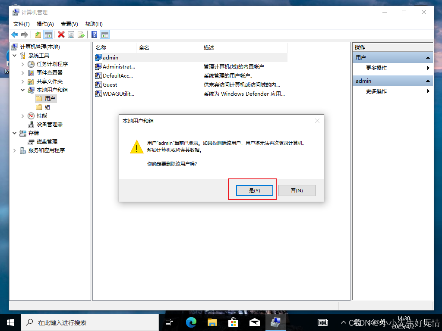Viewport: 442px width, 331px height.
Task: Toggle the console tree show/hide icon
Action: coord(48,34)
